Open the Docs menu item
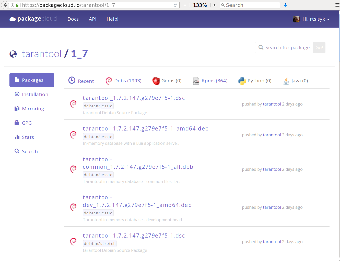 tap(73, 19)
